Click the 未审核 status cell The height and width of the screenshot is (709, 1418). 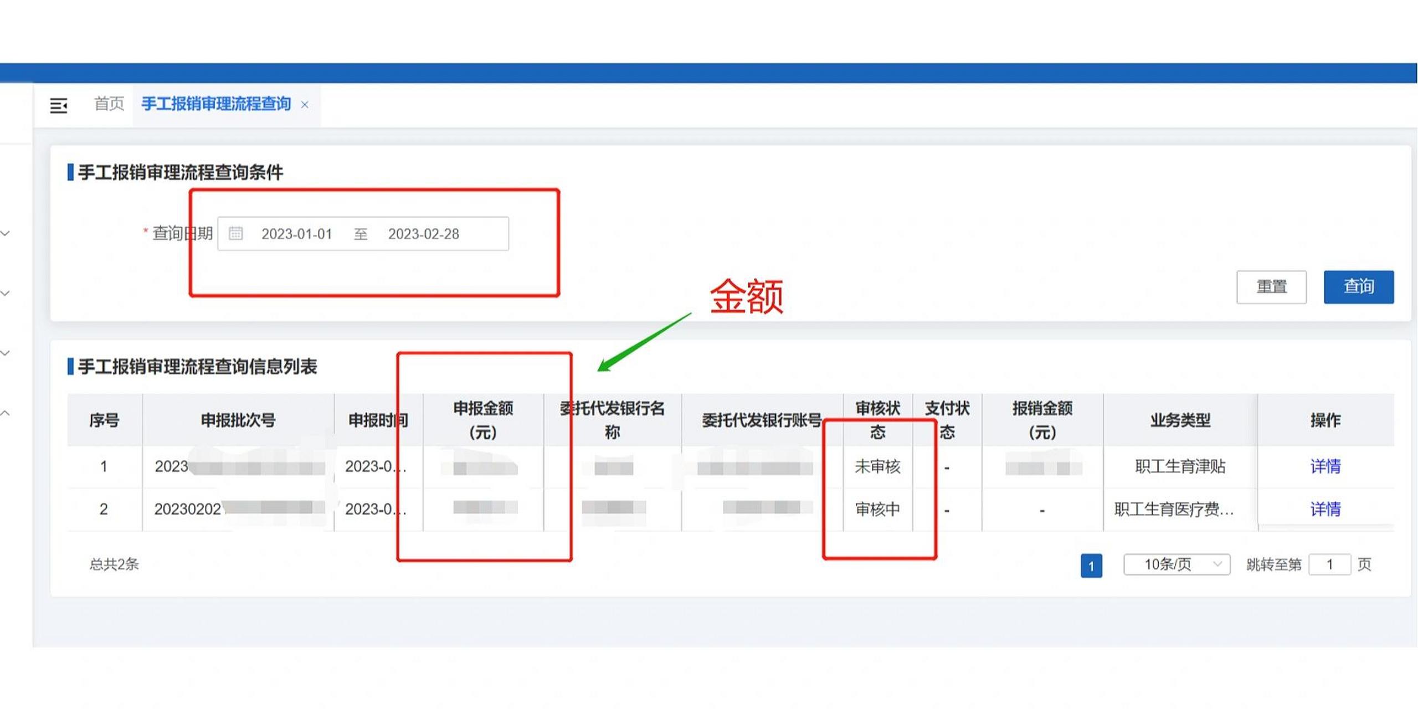[877, 467]
